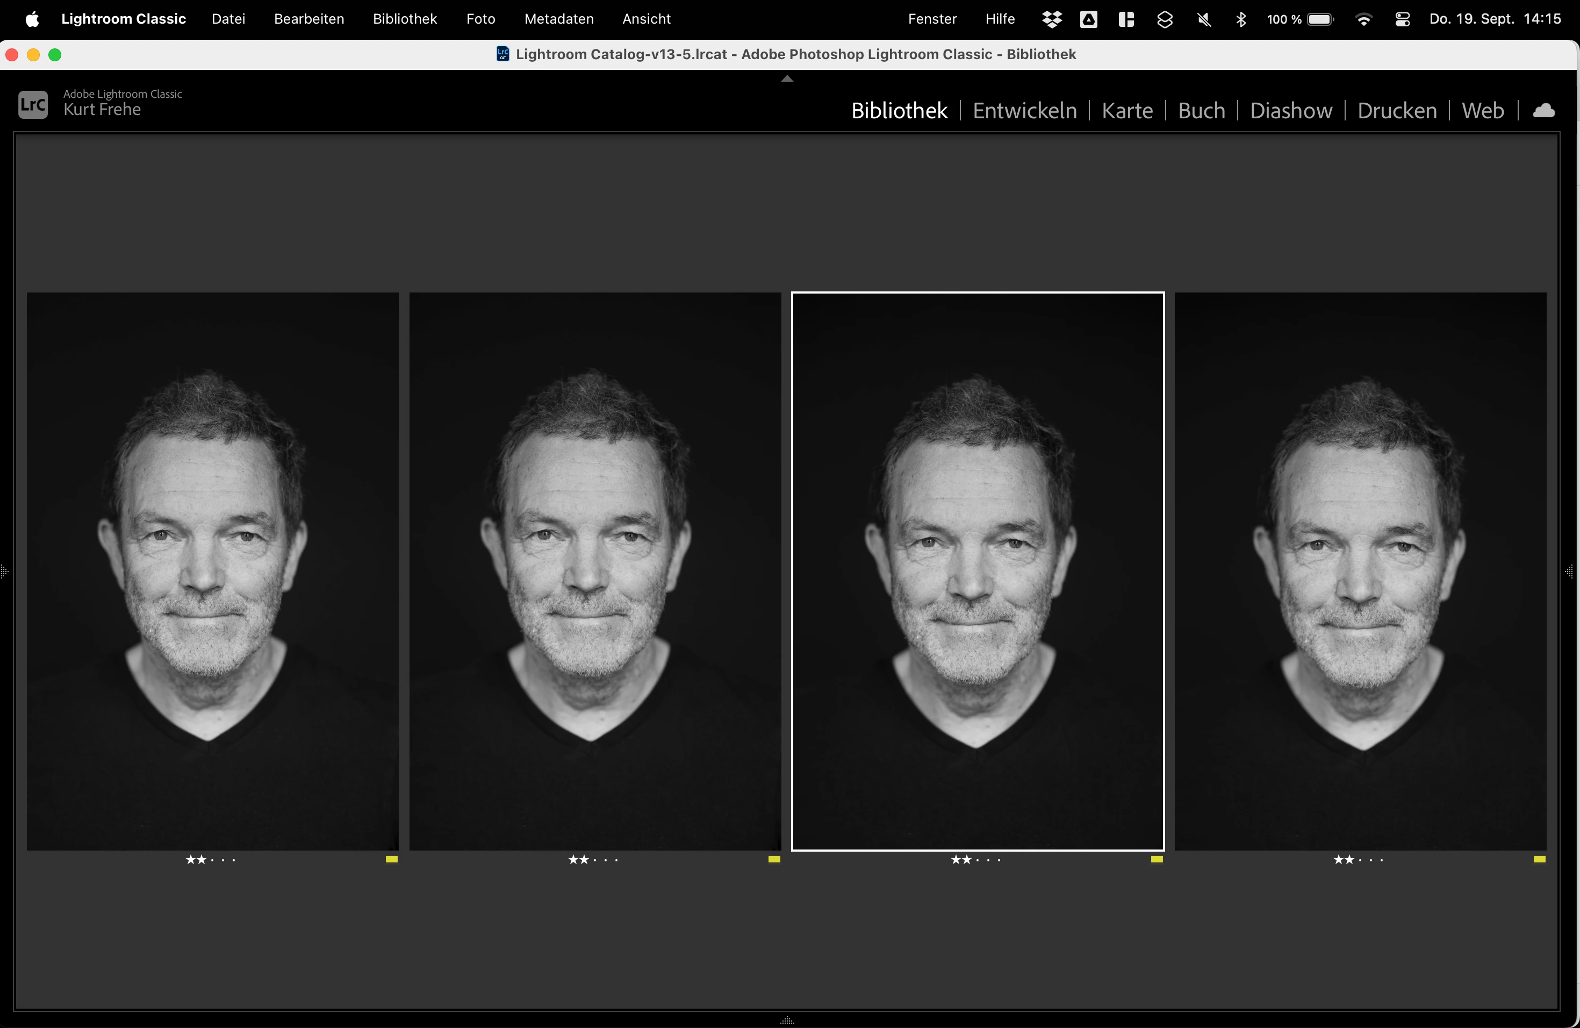Image resolution: width=1580 pixels, height=1028 pixels.
Task: Set fifth star on fourth portrait rating
Action: pos(1382,860)
